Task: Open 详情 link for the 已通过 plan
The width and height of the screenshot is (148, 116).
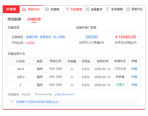Action: point(134,85)
